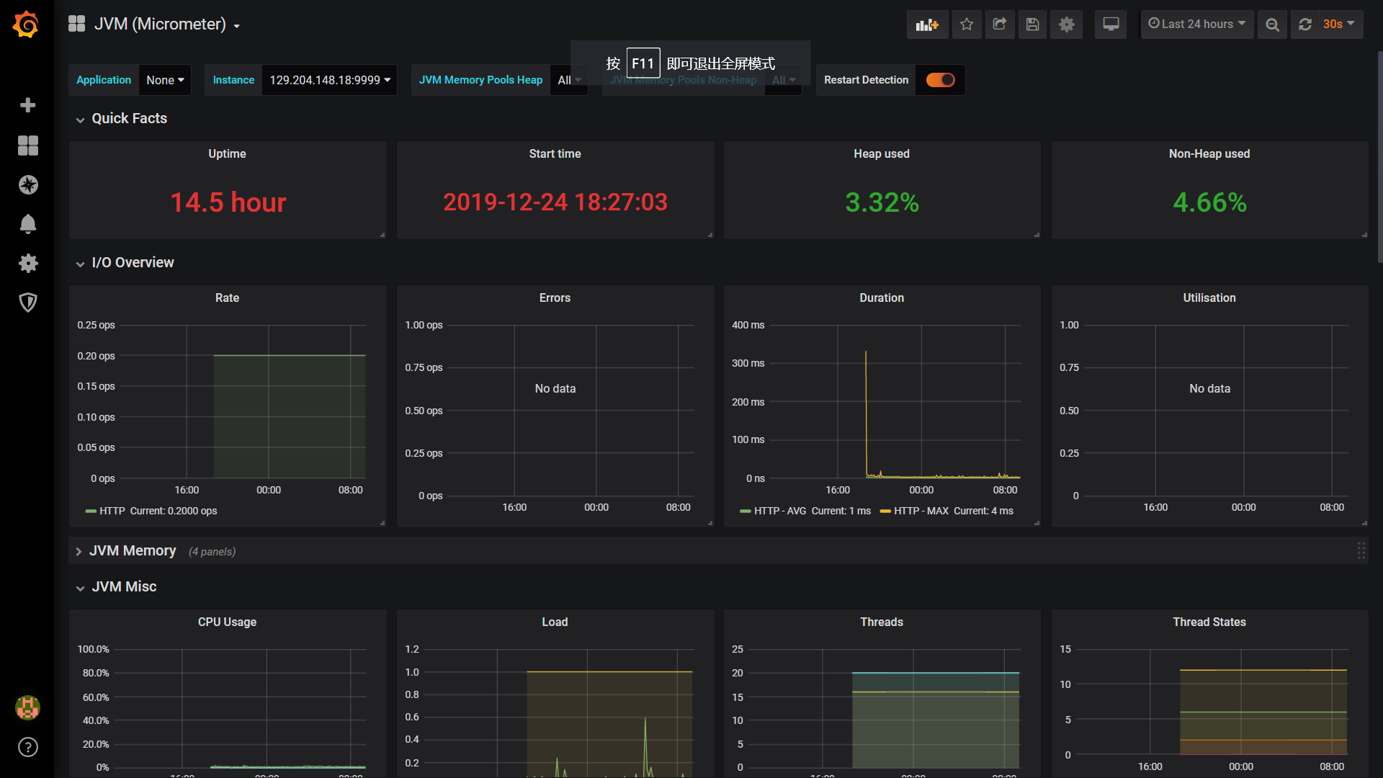Click the yellow HTTP - MAX color swatch
The width and height of the screenshot is (1383, 778).
coord(885,511)
